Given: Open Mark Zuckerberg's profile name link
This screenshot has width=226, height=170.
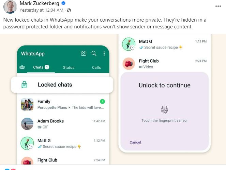Looking at the screenshot, I should 39,3.
